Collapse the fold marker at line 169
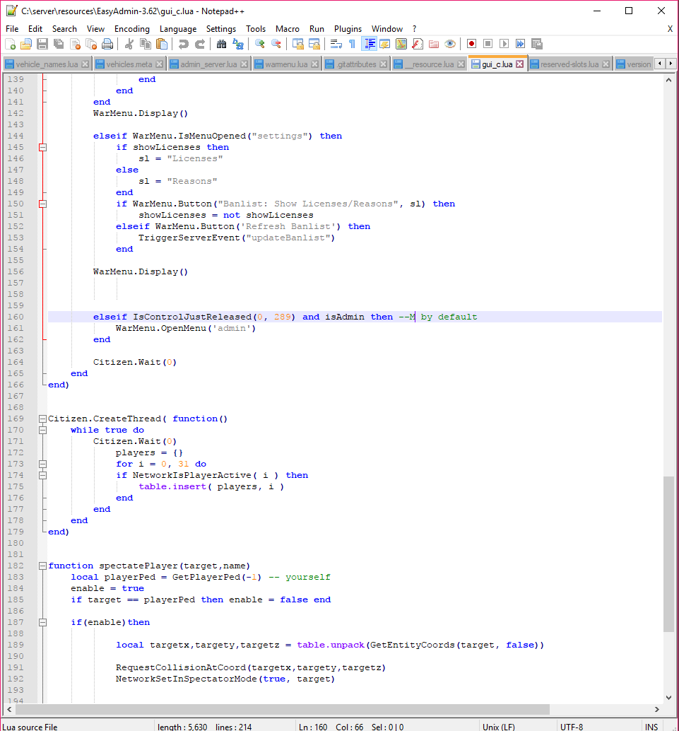 (42, 419)
